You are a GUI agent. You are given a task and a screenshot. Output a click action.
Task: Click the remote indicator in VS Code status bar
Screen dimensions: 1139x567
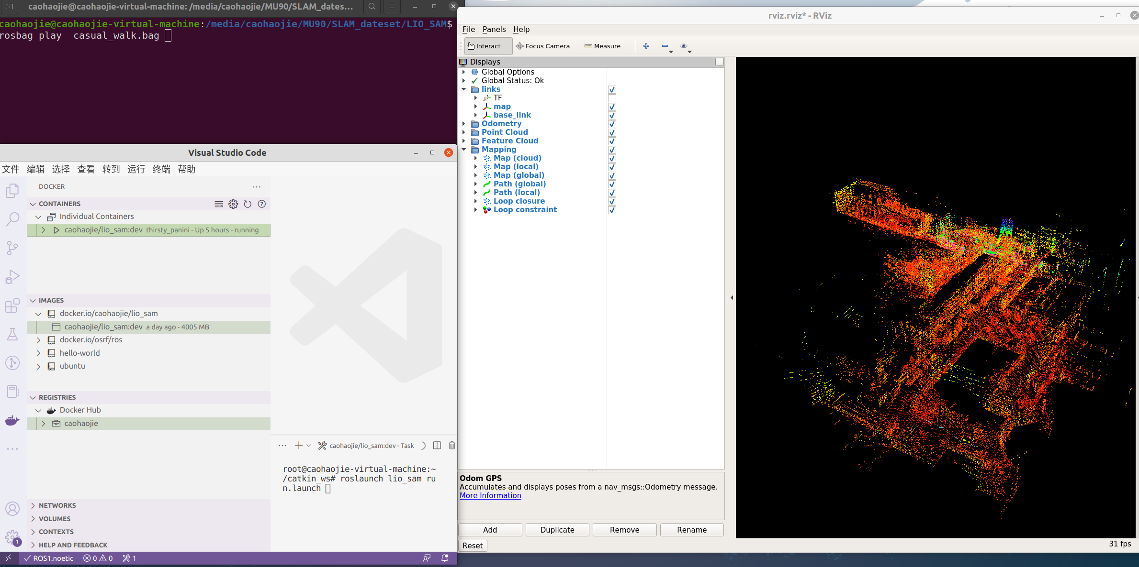click(9, 558)
